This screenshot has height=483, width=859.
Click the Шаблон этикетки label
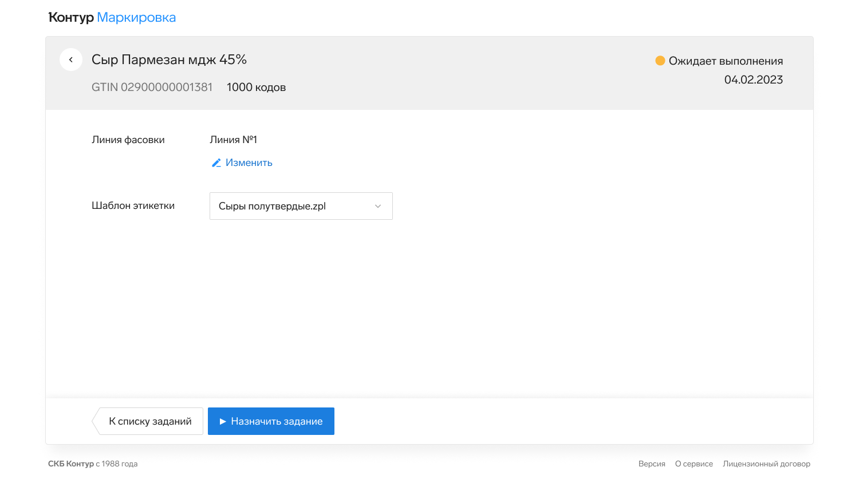tap(133, 205)
